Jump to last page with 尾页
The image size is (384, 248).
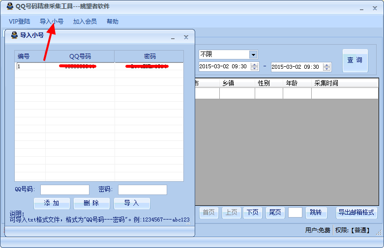(x=275, y=213)
